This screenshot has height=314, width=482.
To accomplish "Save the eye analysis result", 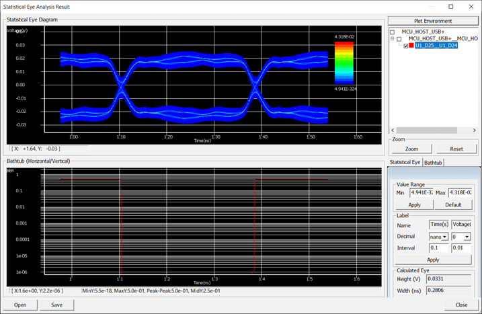I will pyautogui.click(x=56, y=305).
